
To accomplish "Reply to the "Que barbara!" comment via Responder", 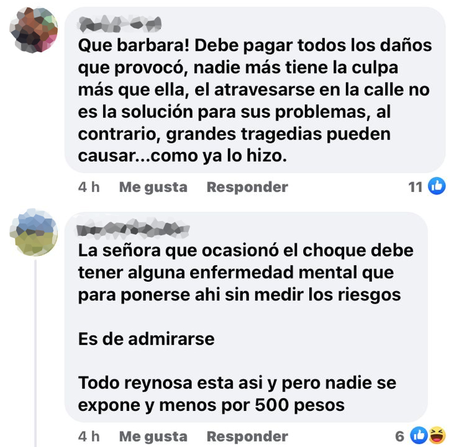I will coord(247,187).
